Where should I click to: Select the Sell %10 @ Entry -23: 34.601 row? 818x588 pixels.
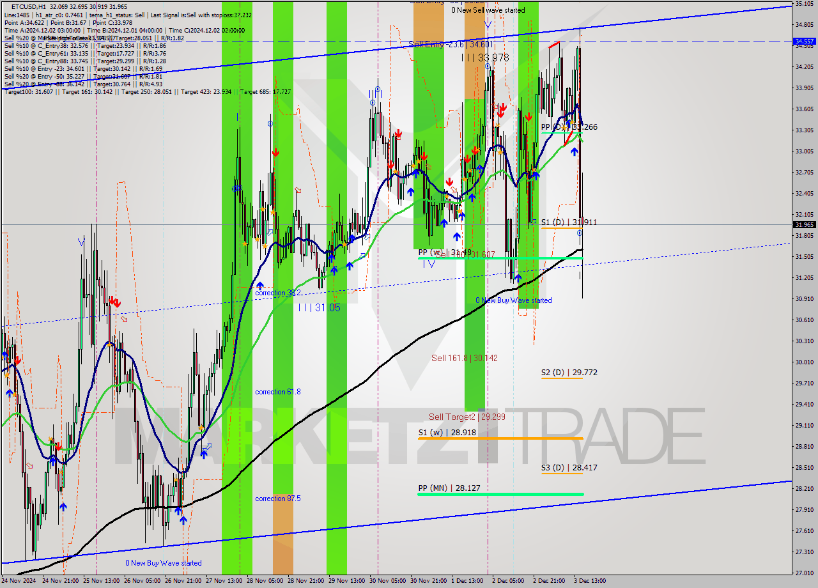tap(83, 68)
